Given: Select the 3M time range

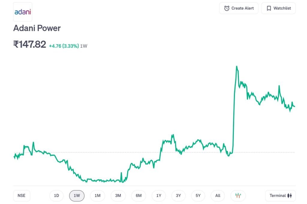Looking at the screenshot, I should (x=118, y=195).
